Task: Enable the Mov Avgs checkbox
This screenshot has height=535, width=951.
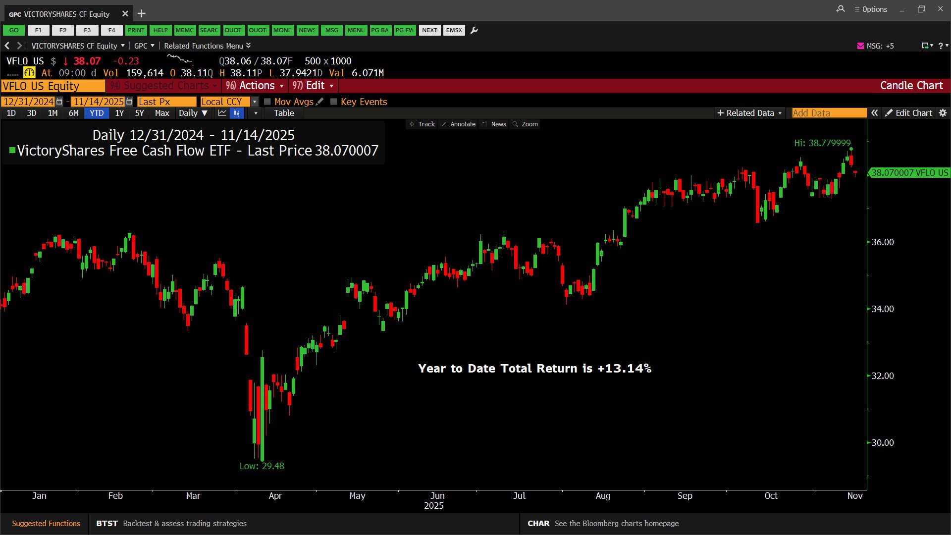Action: [267, 102]
